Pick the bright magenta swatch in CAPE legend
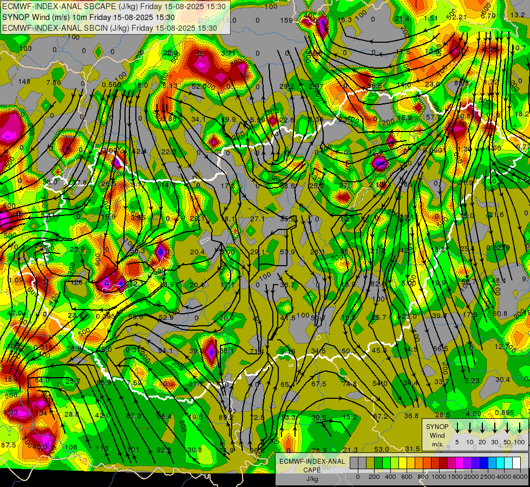Screen dimensions: 530x487 (460, 463)
